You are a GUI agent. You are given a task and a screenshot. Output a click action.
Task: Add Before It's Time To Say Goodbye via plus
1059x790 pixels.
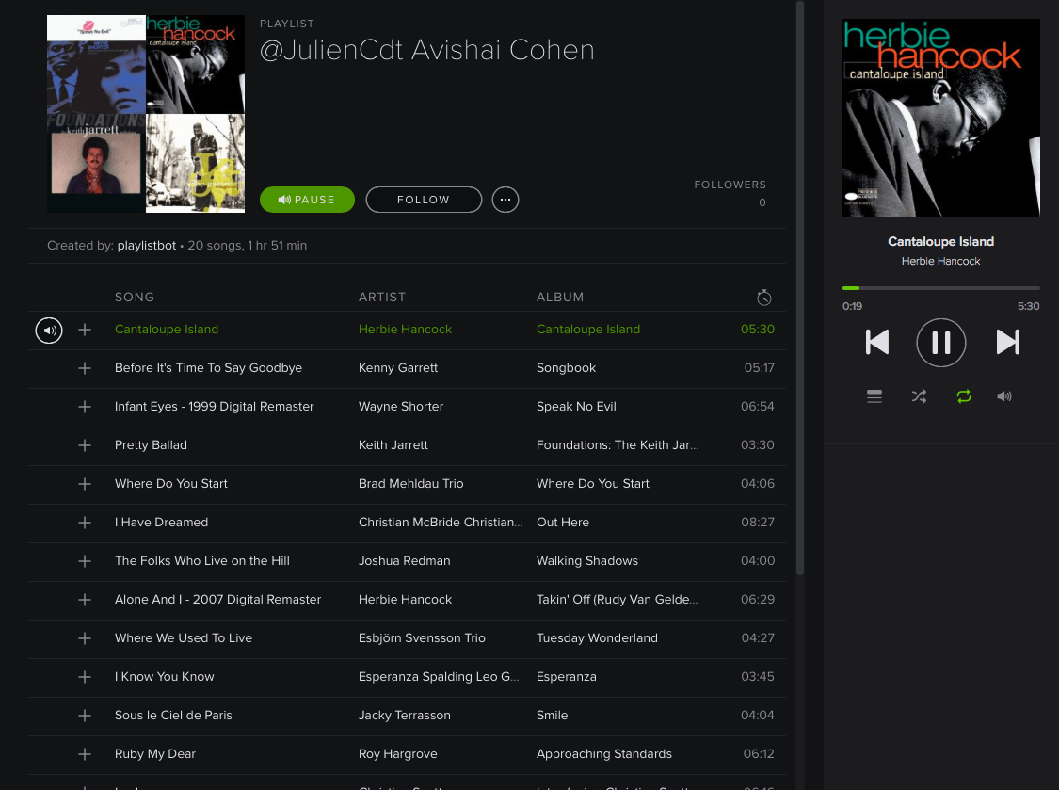(x=85, y=368)
